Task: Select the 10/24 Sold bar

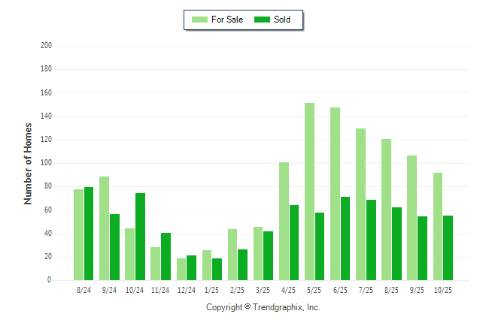Action: pyautogui.click(x=140, y=237)
